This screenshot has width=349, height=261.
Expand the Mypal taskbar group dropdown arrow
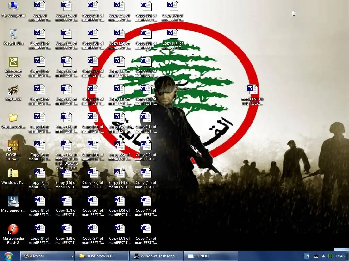pyautogui.click(x=72, y=256)
